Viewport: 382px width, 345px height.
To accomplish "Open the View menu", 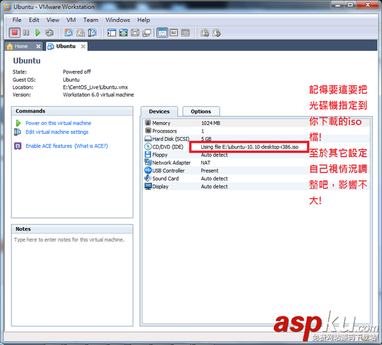I will 53,20.
